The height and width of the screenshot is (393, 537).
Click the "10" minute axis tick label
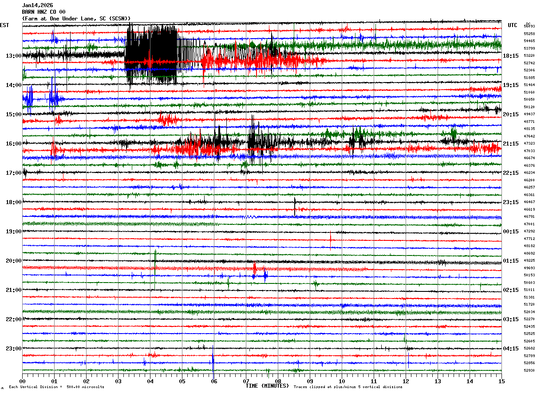[342, 381]
